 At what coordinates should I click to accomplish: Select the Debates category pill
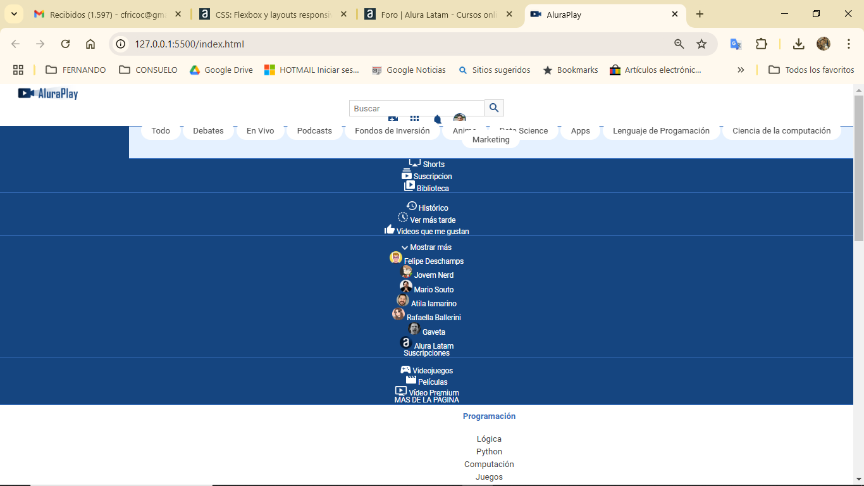pos(208,130)
